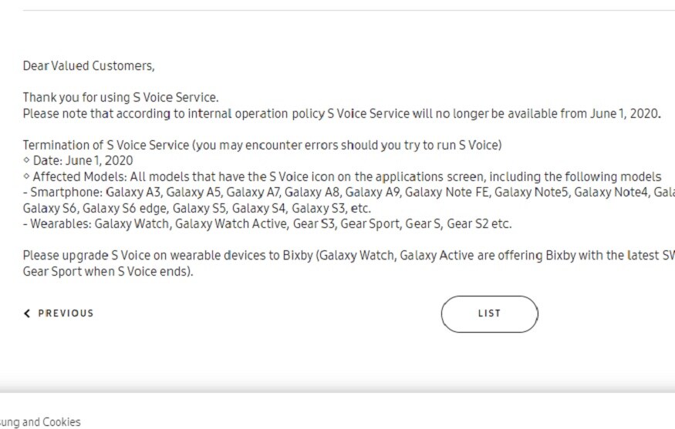This screenshot has height=429, width=675.
Task: Select the 'Thank you for using S Voice Service.' line
Action: [120, 98]
